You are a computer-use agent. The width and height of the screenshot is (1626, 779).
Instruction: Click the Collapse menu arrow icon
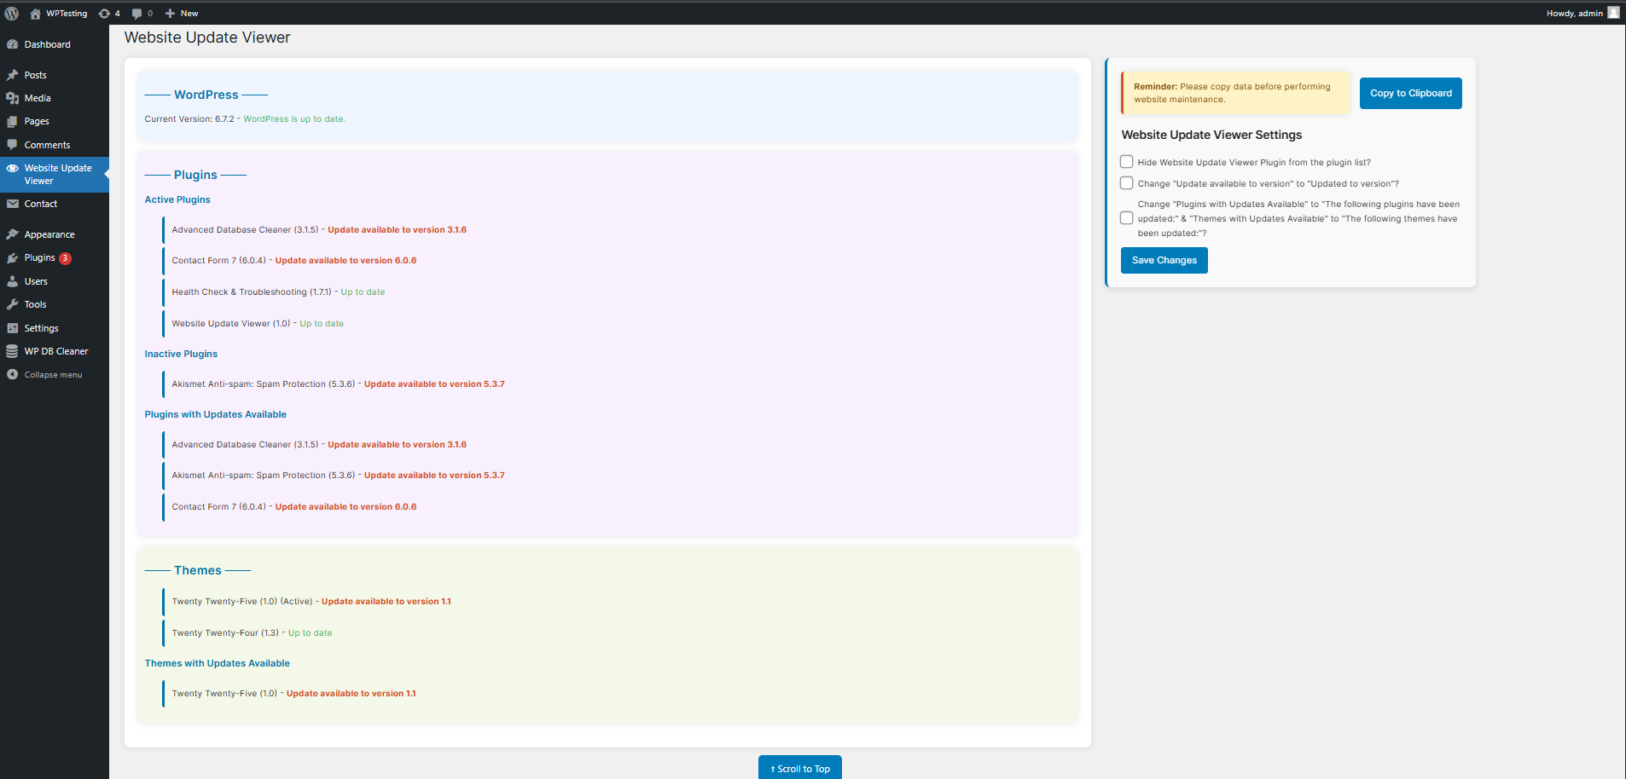coord(12,374)
